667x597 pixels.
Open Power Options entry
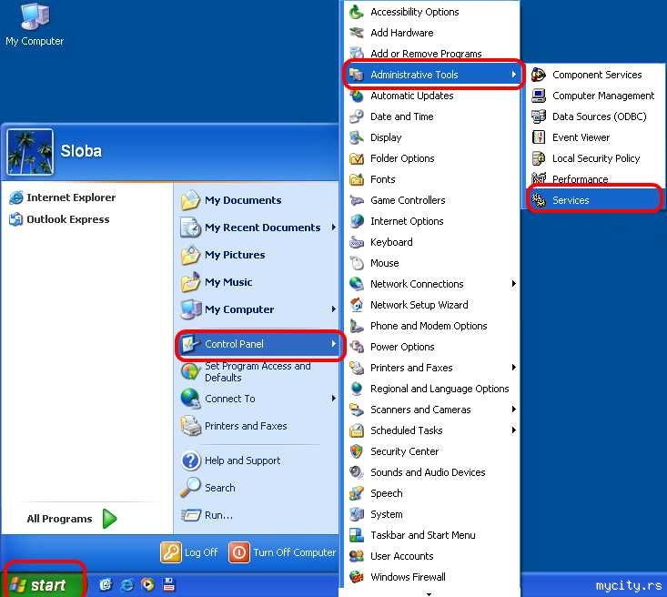point(431,347)
